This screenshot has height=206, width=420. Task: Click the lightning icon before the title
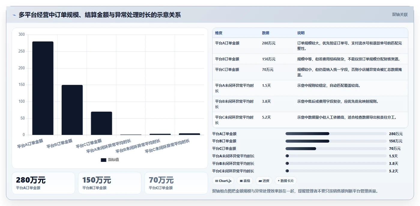point(14,15)
